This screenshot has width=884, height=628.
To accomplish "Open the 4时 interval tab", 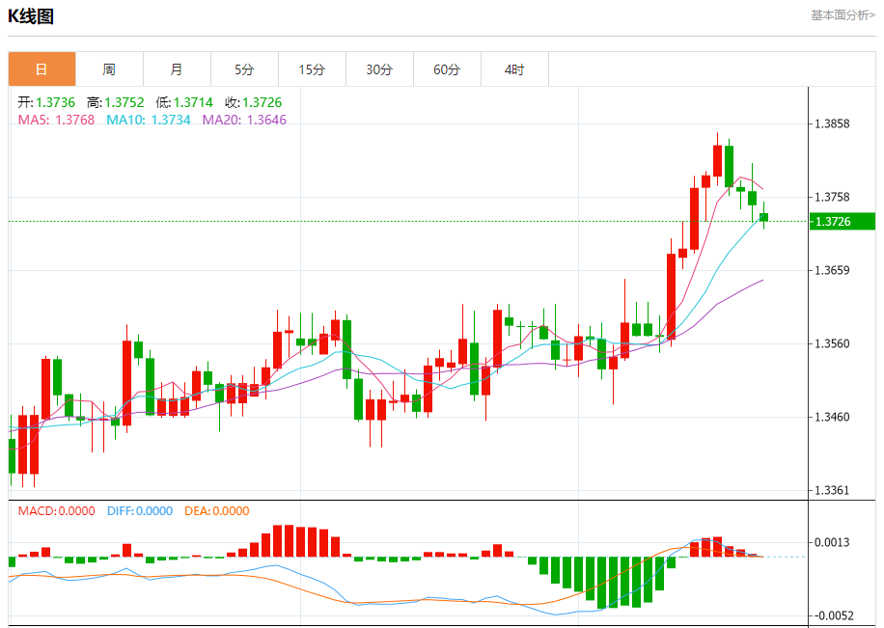I will (x=514, y=69).
